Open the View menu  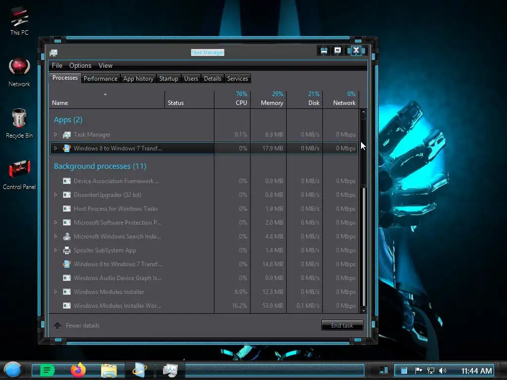tap(105, 66)
